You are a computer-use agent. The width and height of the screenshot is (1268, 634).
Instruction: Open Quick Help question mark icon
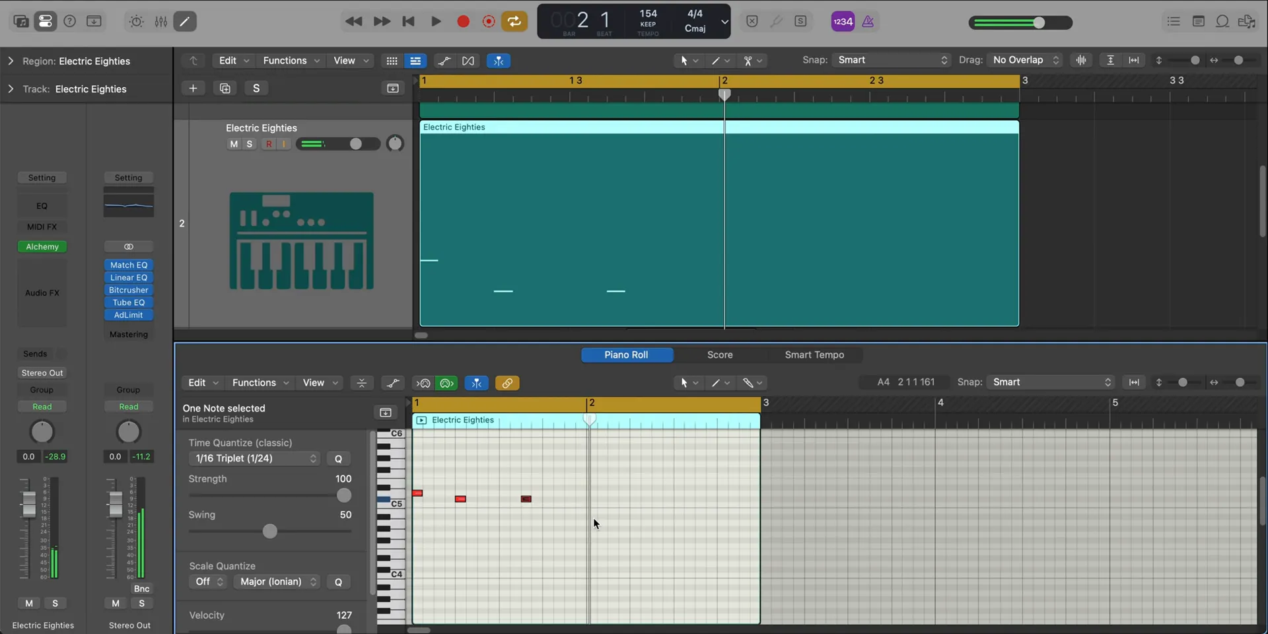(69, 21)
